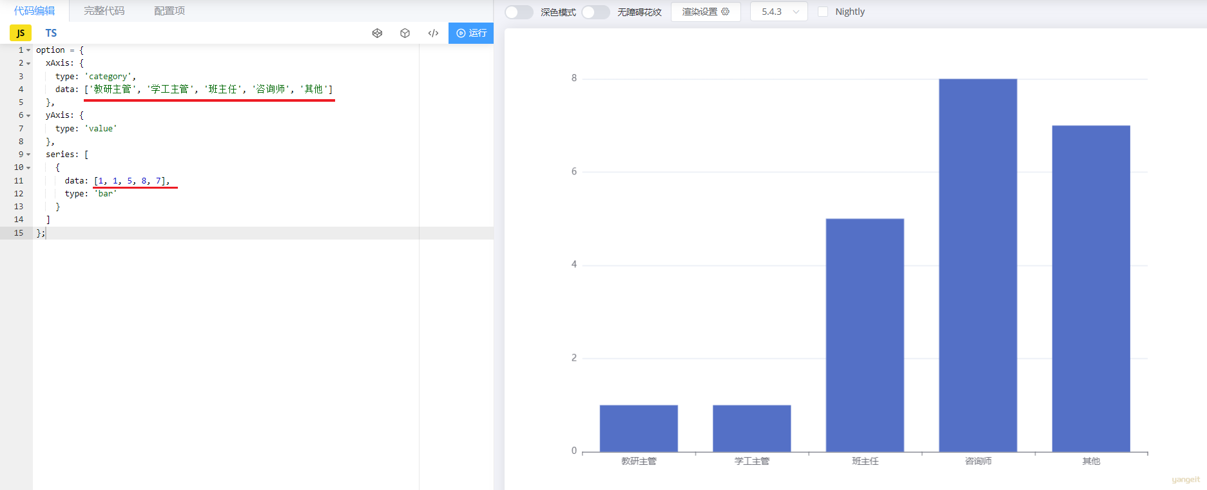The width and height of the screenshot is (1207, 490).
Task: Click line number 15 in the gutter
Action: tap(19, 233)
